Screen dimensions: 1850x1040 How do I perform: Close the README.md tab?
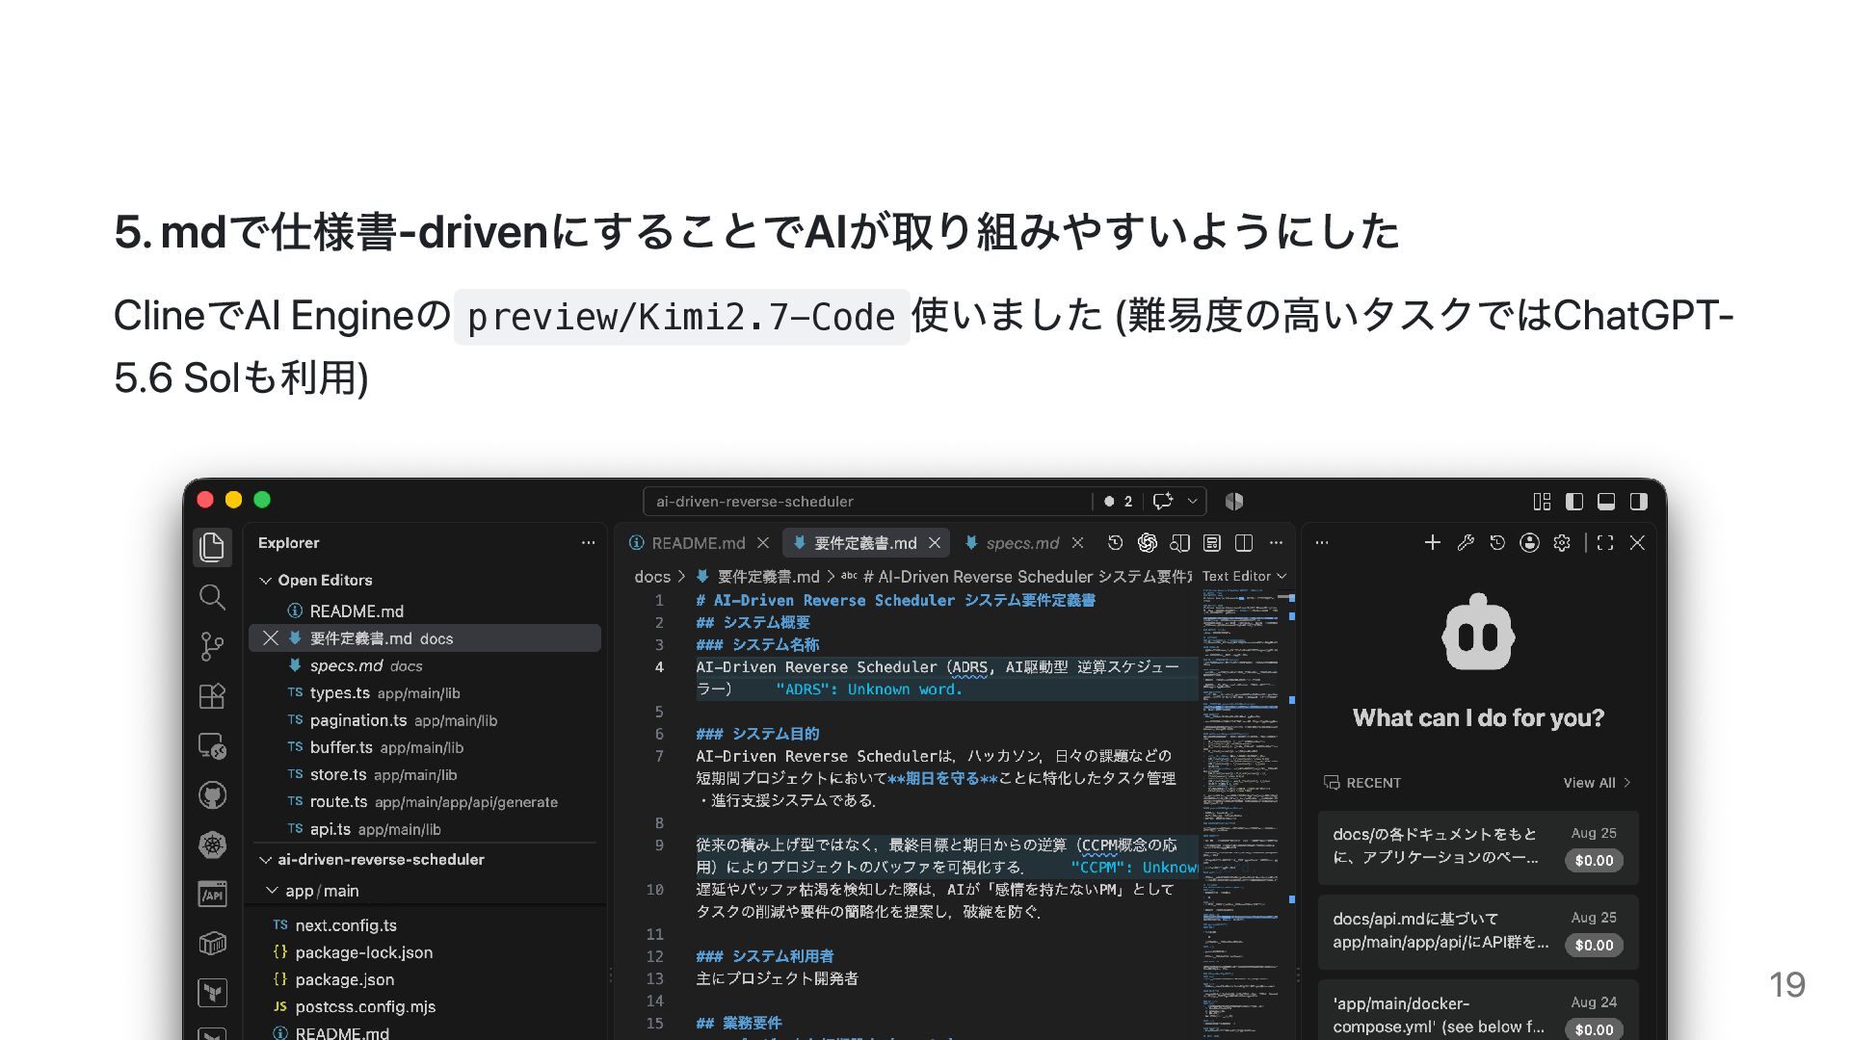[763, 543]
